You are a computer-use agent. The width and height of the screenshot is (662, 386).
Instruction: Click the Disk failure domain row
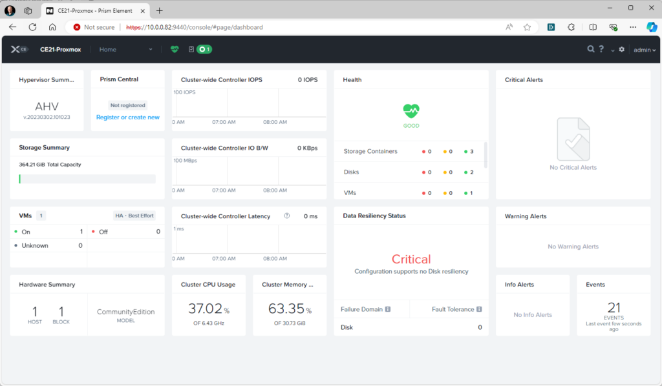pos(411,327)
